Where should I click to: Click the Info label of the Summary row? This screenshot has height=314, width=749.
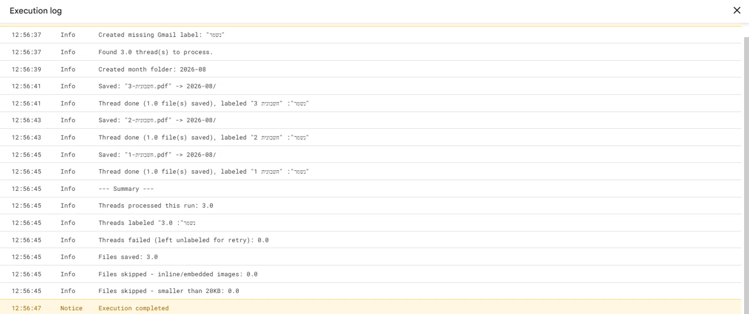[68, 188]
